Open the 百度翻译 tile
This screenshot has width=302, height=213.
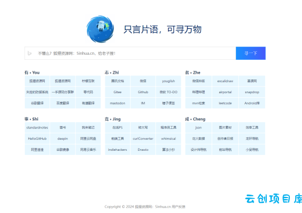tap(63, 103)
